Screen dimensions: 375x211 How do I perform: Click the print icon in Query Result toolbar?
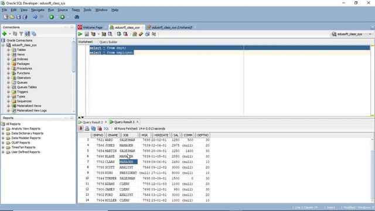pos(87,129)
